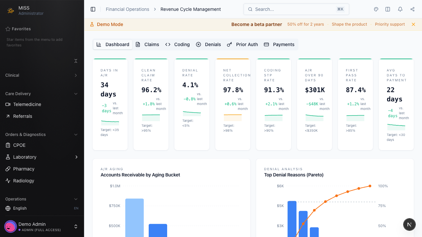Click the round N badge button
The width and height of the screenshot is (422, 237).
point(409,224)
